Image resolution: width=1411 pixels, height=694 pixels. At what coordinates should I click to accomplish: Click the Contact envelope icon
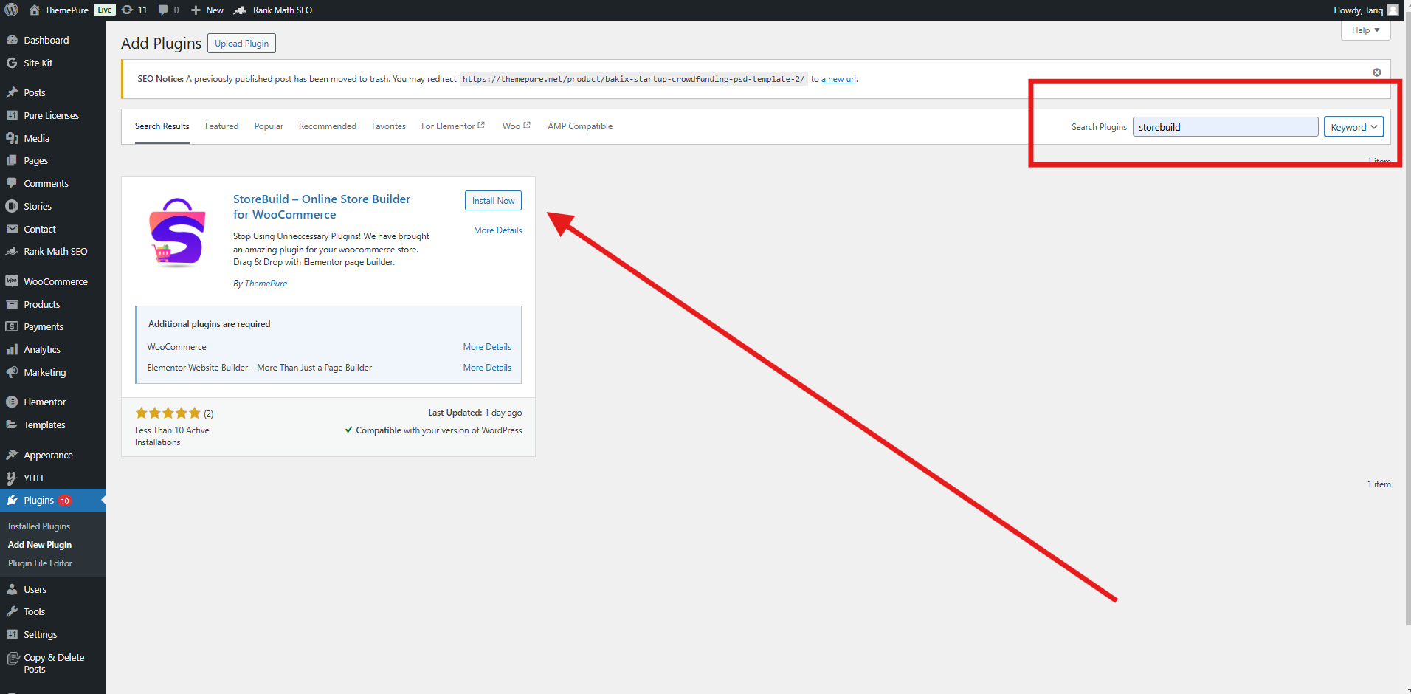point(12,229)
